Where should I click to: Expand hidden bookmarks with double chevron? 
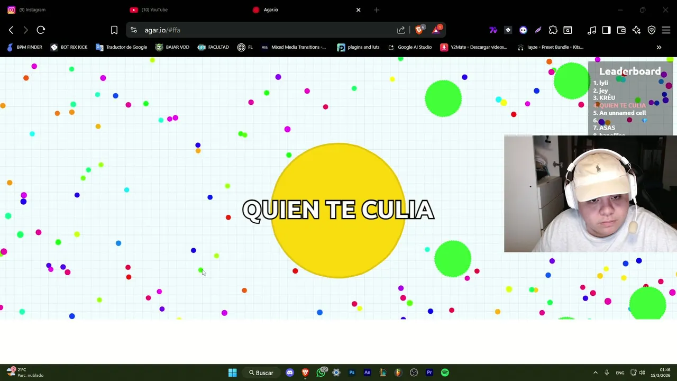pyautogui.click(x=659, y=47)
